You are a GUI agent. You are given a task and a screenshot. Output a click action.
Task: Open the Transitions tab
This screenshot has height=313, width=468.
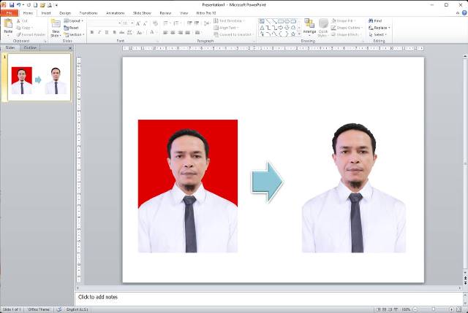point(88,13)
